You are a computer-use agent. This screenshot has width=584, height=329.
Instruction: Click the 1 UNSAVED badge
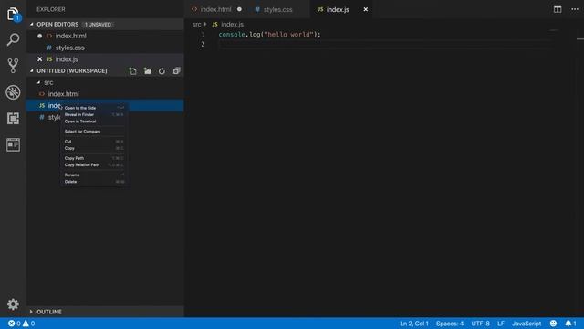(x=98, y=25)
